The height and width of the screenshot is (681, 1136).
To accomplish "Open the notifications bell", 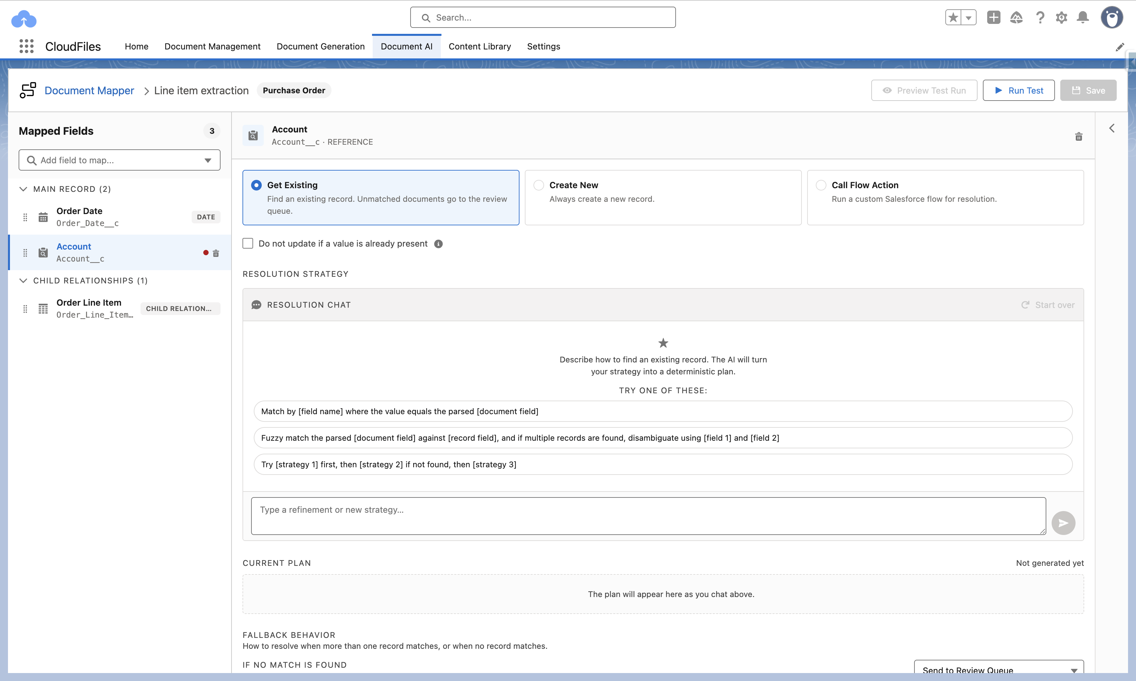I will pyautogui.click(x=1083, y=18).
